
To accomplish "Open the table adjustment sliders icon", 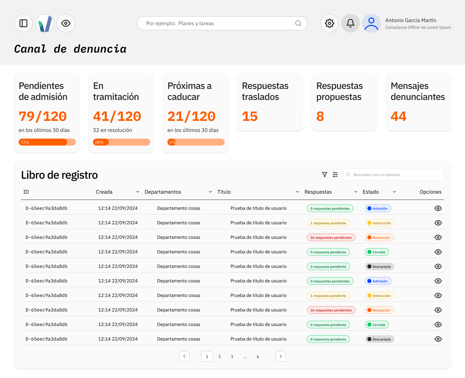I will (x=335, y=175).
